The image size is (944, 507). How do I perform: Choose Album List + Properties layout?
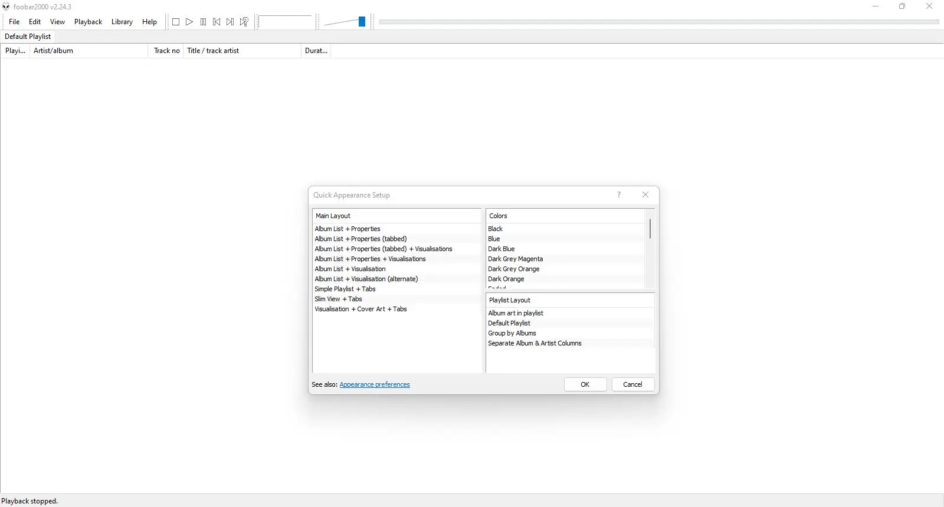tap(396, 229)
